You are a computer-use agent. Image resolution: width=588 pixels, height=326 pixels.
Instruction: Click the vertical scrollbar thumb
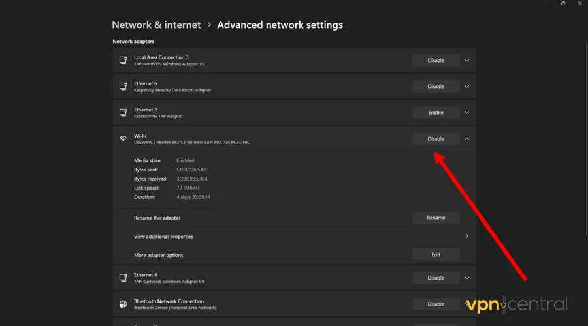coord(586,138)
